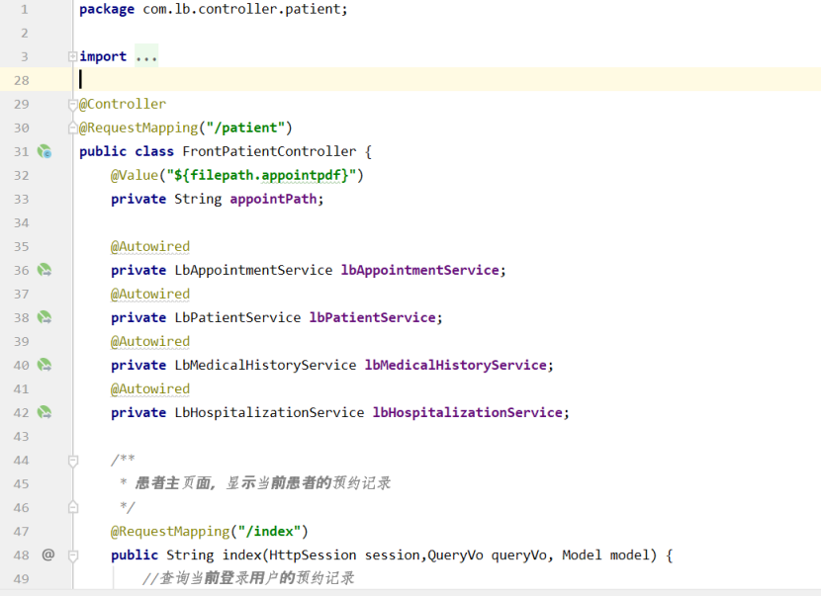Viewport: 821px width, 597px height.
Task: Click autowired bean gutter icon for lbHospitalizationService
Action: tap(45, 412)
